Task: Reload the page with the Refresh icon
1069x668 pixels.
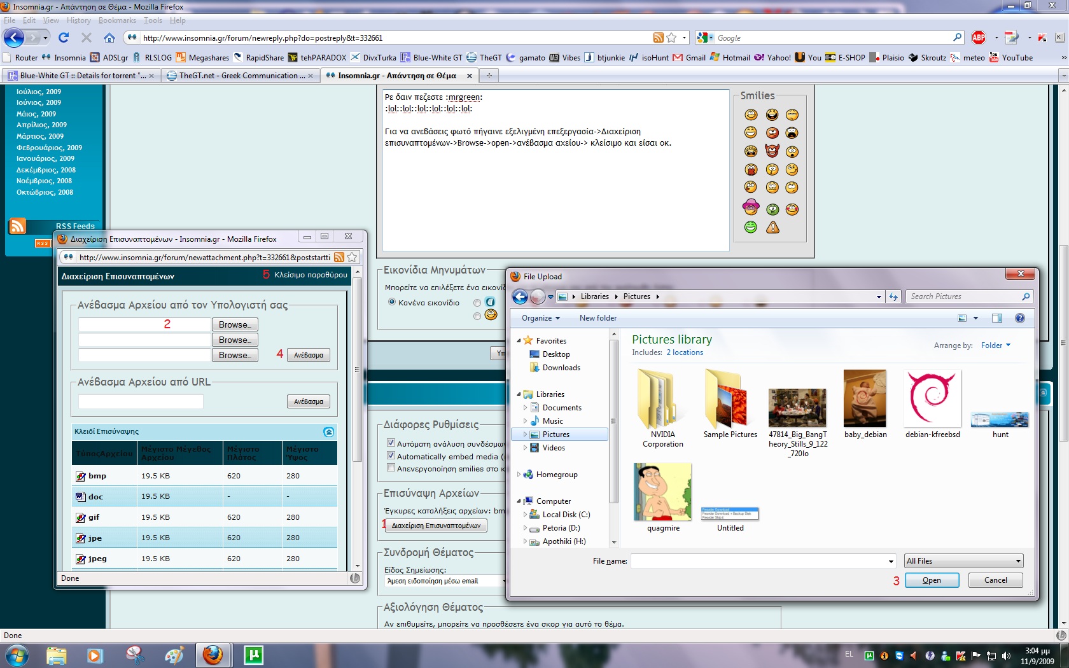Action: pyautogui.click(x=64, y=38)
